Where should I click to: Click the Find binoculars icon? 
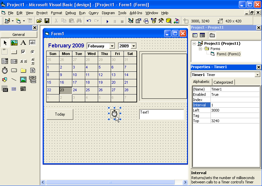click(79, 21)
